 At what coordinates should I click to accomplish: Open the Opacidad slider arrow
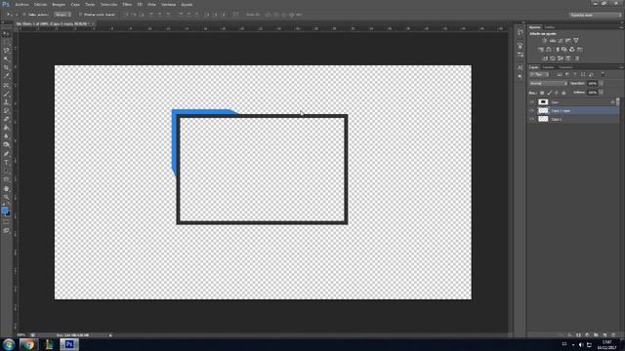(602, 83)
